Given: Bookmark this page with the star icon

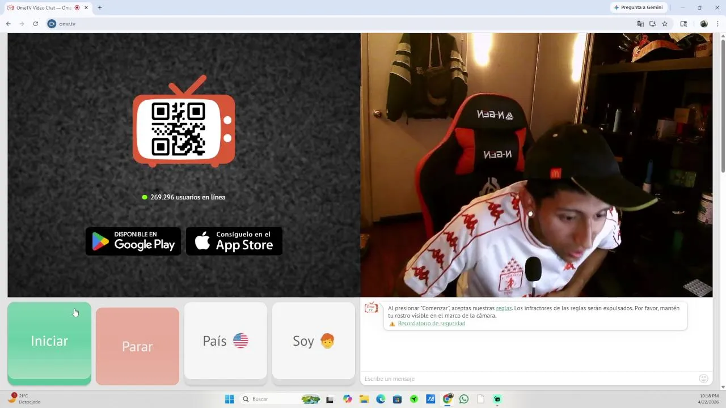Looking at the screenshot, I should click(665, 24).
